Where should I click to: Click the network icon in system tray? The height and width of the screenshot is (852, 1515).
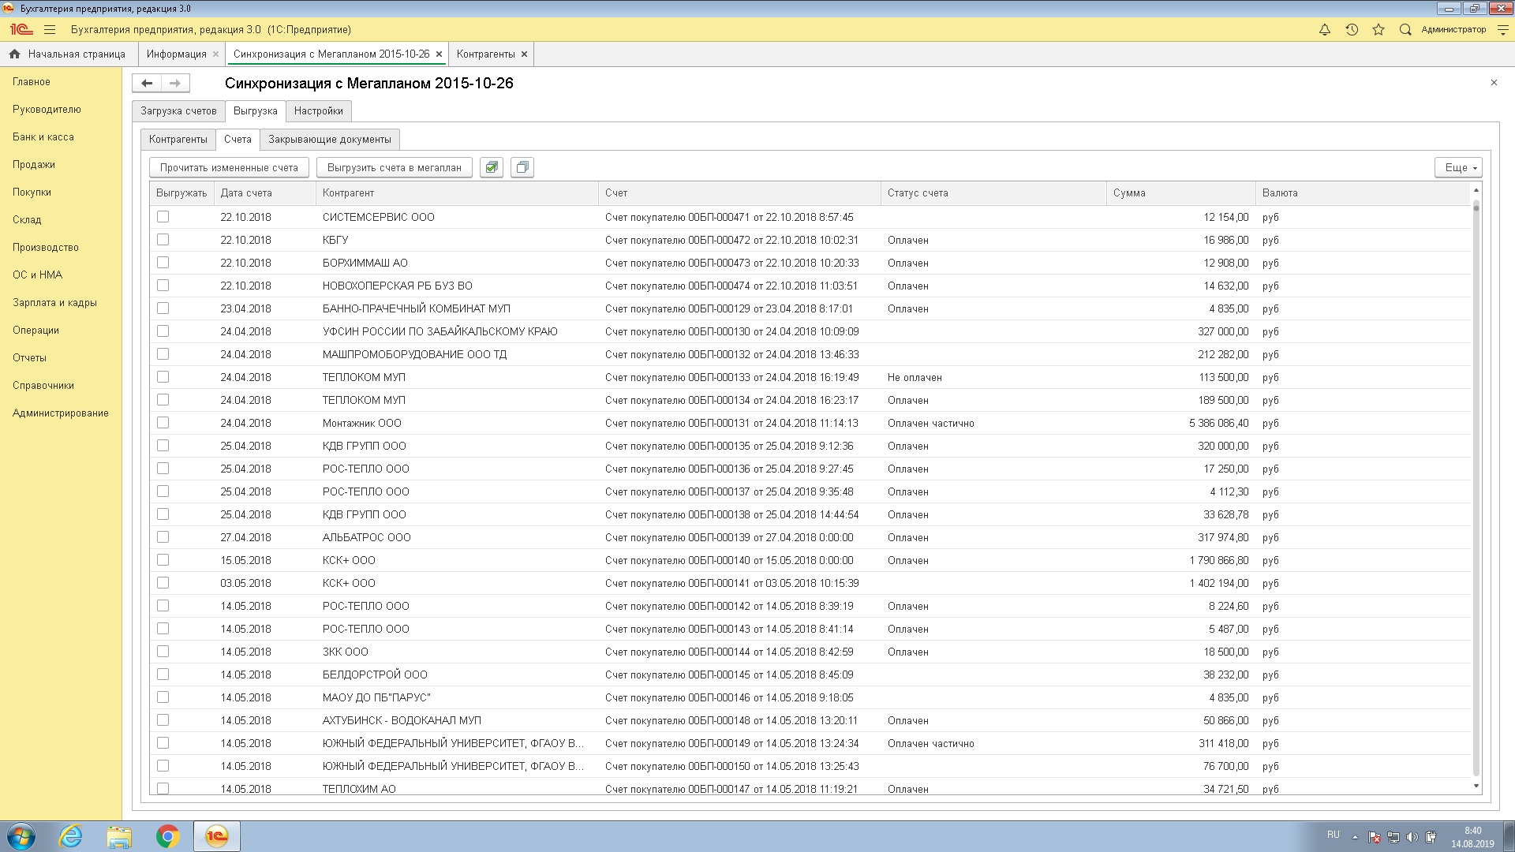1393,837
